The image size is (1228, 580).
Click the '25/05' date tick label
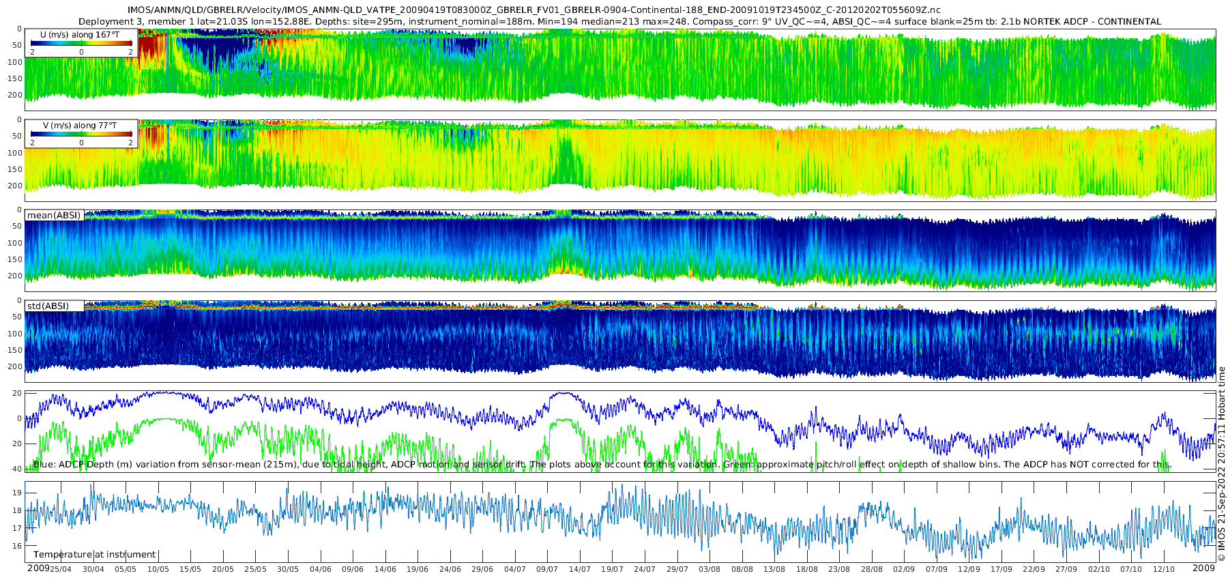coord(255,569)
